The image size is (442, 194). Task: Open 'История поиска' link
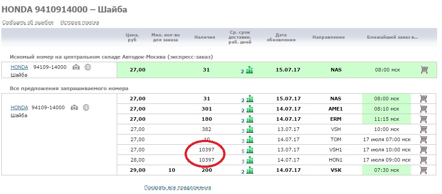(79, 22)
